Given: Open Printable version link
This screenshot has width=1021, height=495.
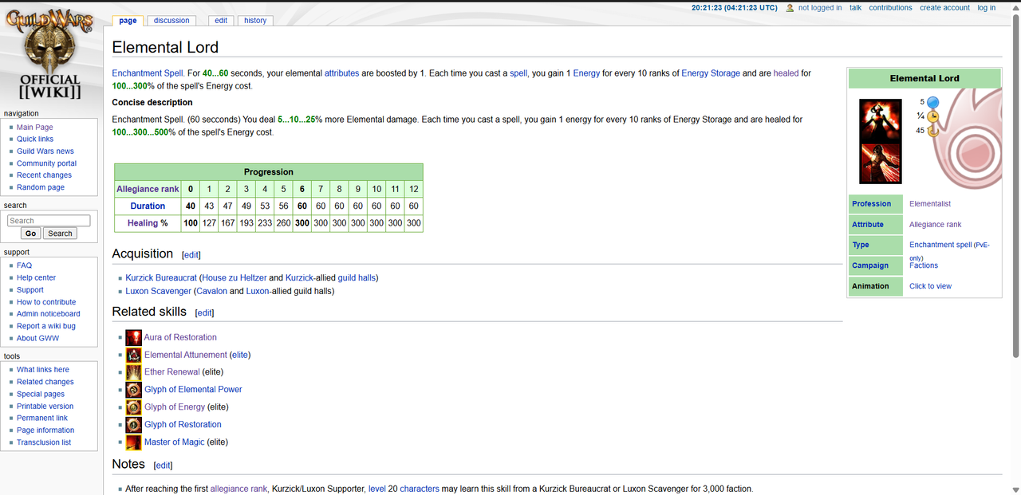Looking at the screenshot, I should 45,407.
